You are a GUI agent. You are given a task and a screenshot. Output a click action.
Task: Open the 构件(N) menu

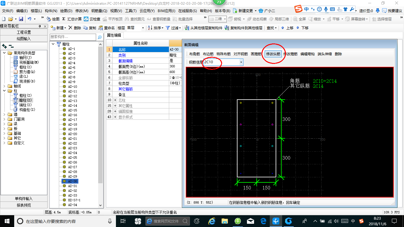click(x=51, y=11)
